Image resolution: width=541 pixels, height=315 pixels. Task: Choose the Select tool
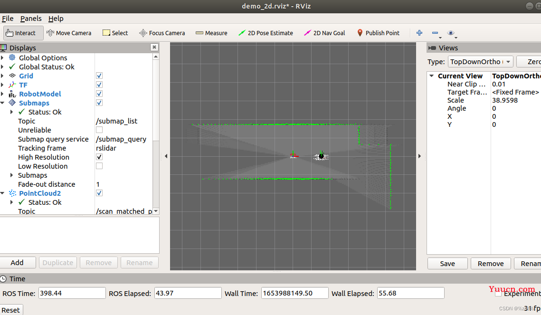pos(115,33)
